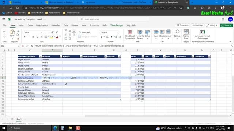Image resolution: width=234 pixels, height=131 pixels.
Task: Toggle bold formatting
Action: (x=25, y=37)
